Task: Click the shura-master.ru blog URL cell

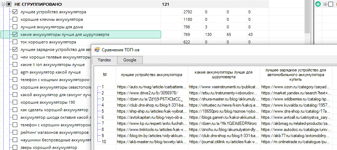Action: [224, 99]
